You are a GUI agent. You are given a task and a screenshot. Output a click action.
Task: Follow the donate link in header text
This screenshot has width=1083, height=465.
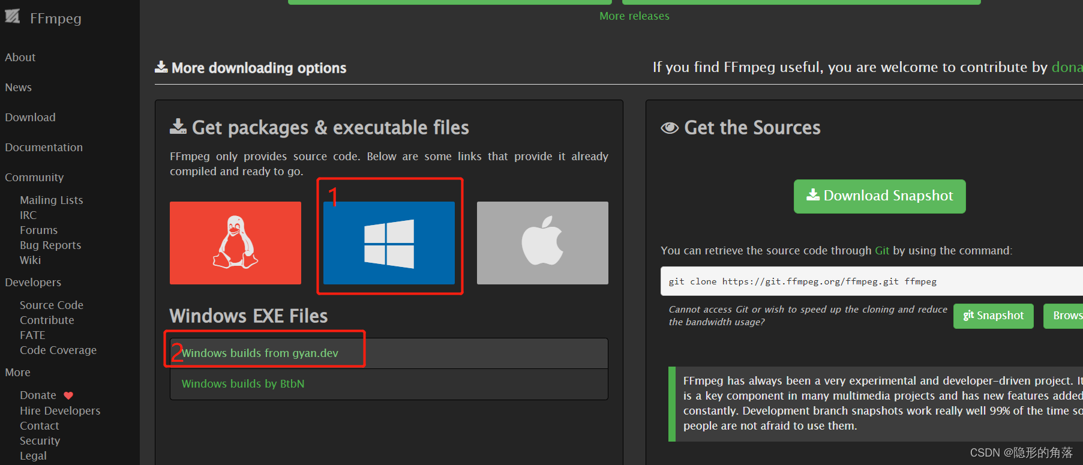coord(1067,67)
